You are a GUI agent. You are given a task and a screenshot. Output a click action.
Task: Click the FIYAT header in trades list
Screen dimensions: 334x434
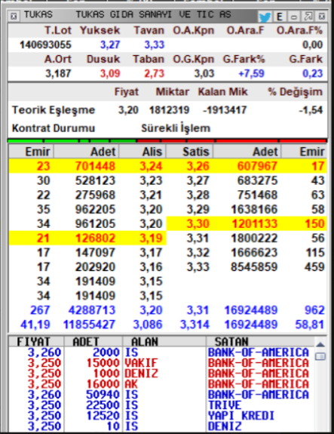(x=36, y=342)
